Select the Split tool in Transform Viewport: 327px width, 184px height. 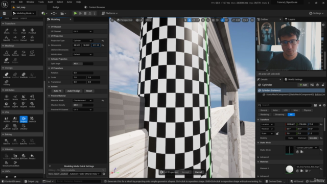click(x=32, y=38)
